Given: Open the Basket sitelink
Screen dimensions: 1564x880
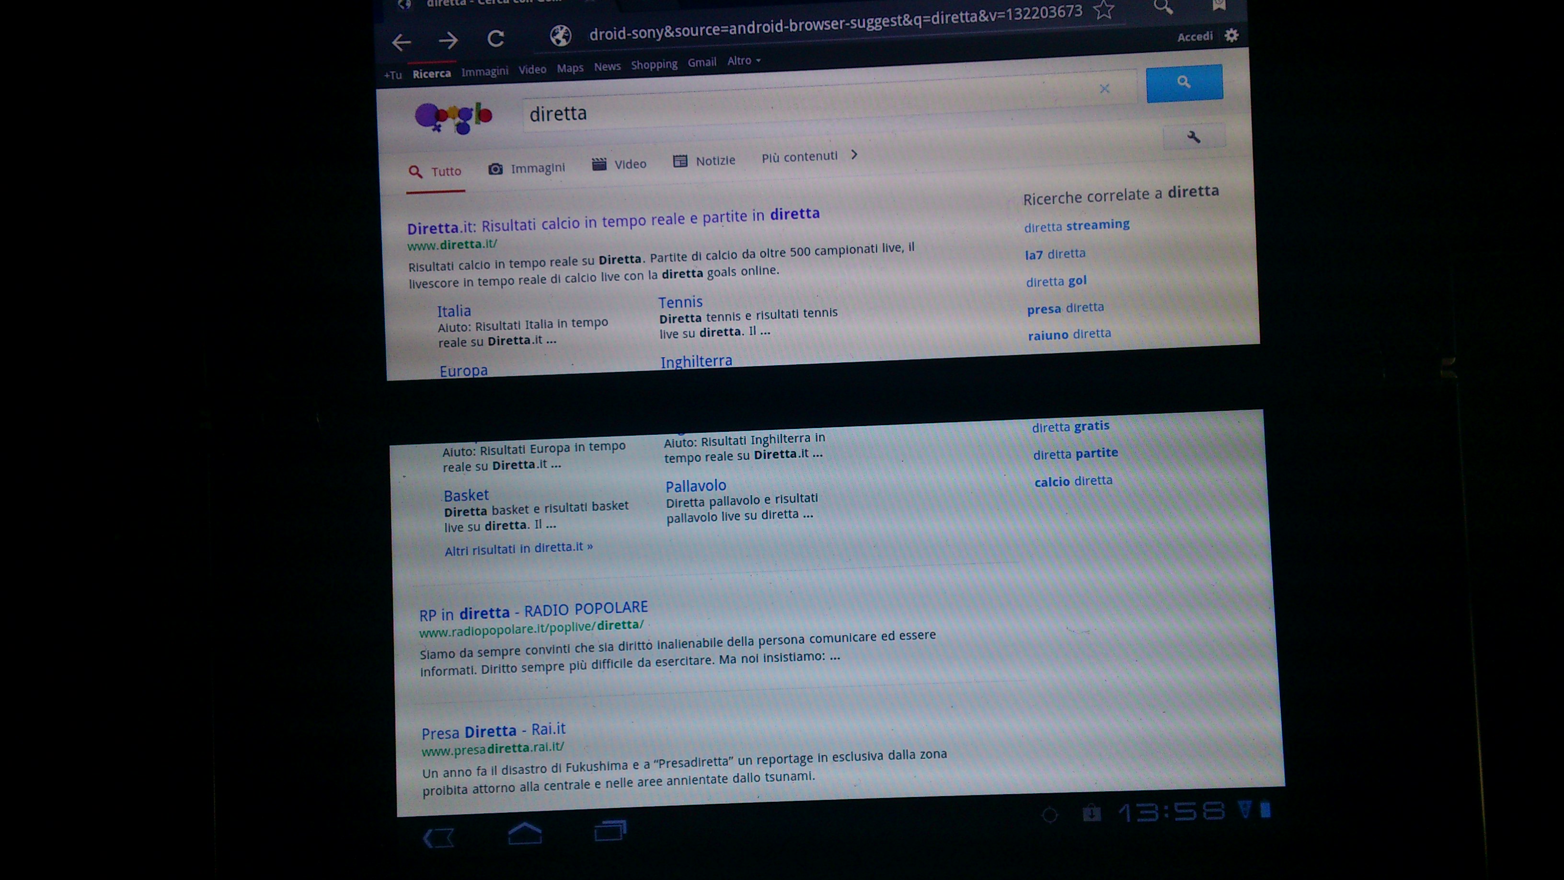Looking at the screenshot, I should click(466, 496).
